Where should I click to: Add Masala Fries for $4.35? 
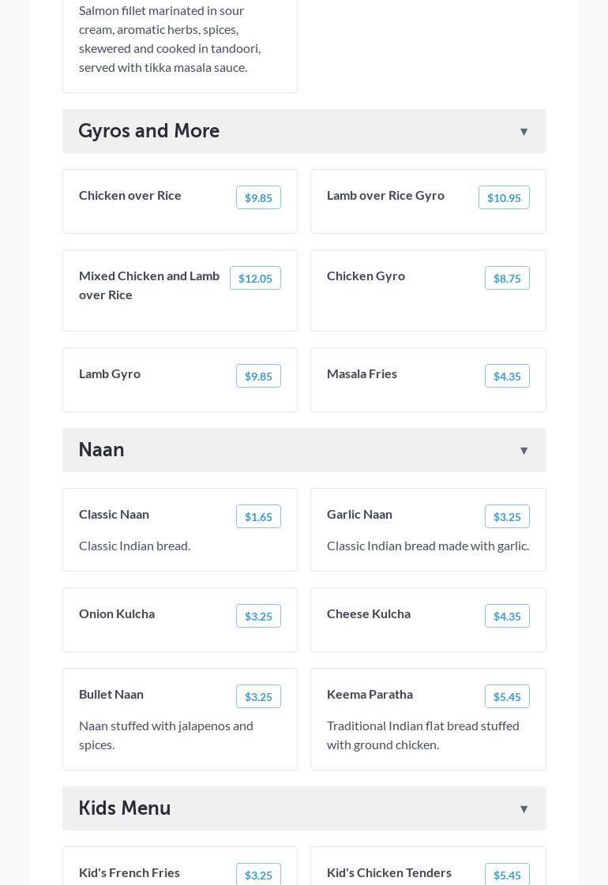[507, 377]
